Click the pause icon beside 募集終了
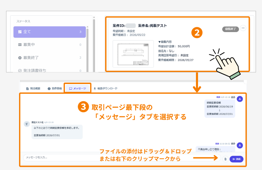The height and width of the screenshot is (170, 262). [x=20, y=58]
